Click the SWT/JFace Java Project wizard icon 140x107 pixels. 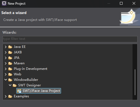[19, 91]
